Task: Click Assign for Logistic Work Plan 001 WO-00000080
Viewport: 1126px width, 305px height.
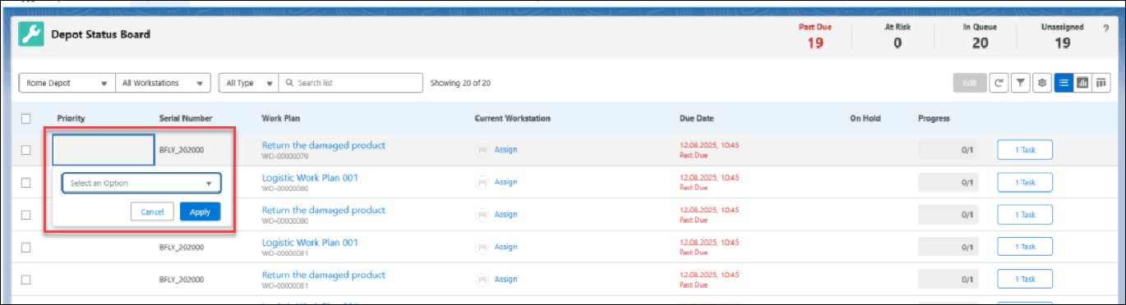Action: pyautogui.click(x=505, y=182)
